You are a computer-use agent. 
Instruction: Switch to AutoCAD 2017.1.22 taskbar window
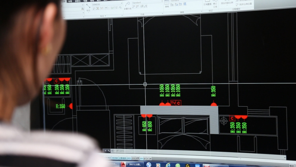click(132, 164)
